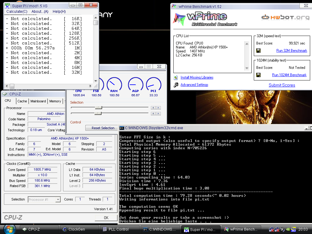Click the lower slider's left arrow in ClockGen
The width and height of the screenshot is (312, 234).
coord(153,114)
